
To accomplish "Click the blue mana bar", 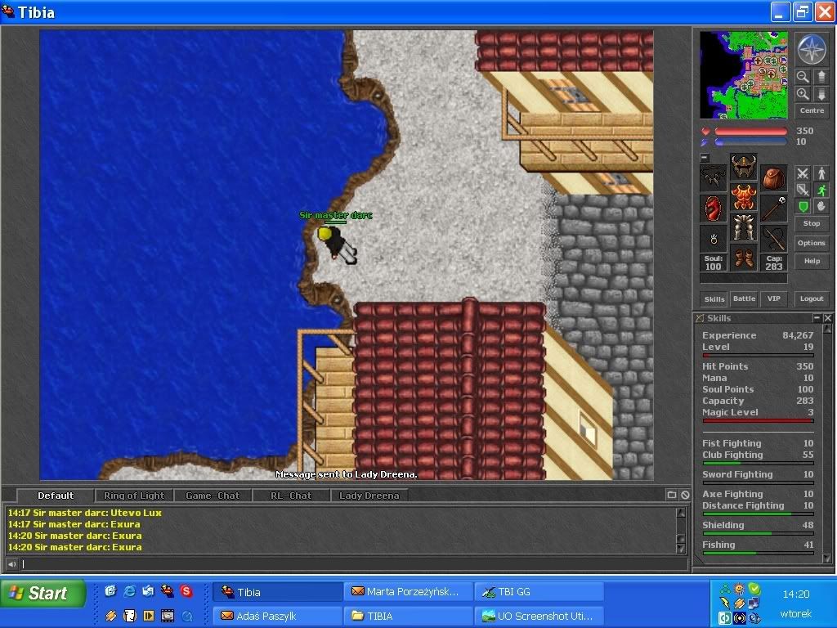I will [751, 142].
